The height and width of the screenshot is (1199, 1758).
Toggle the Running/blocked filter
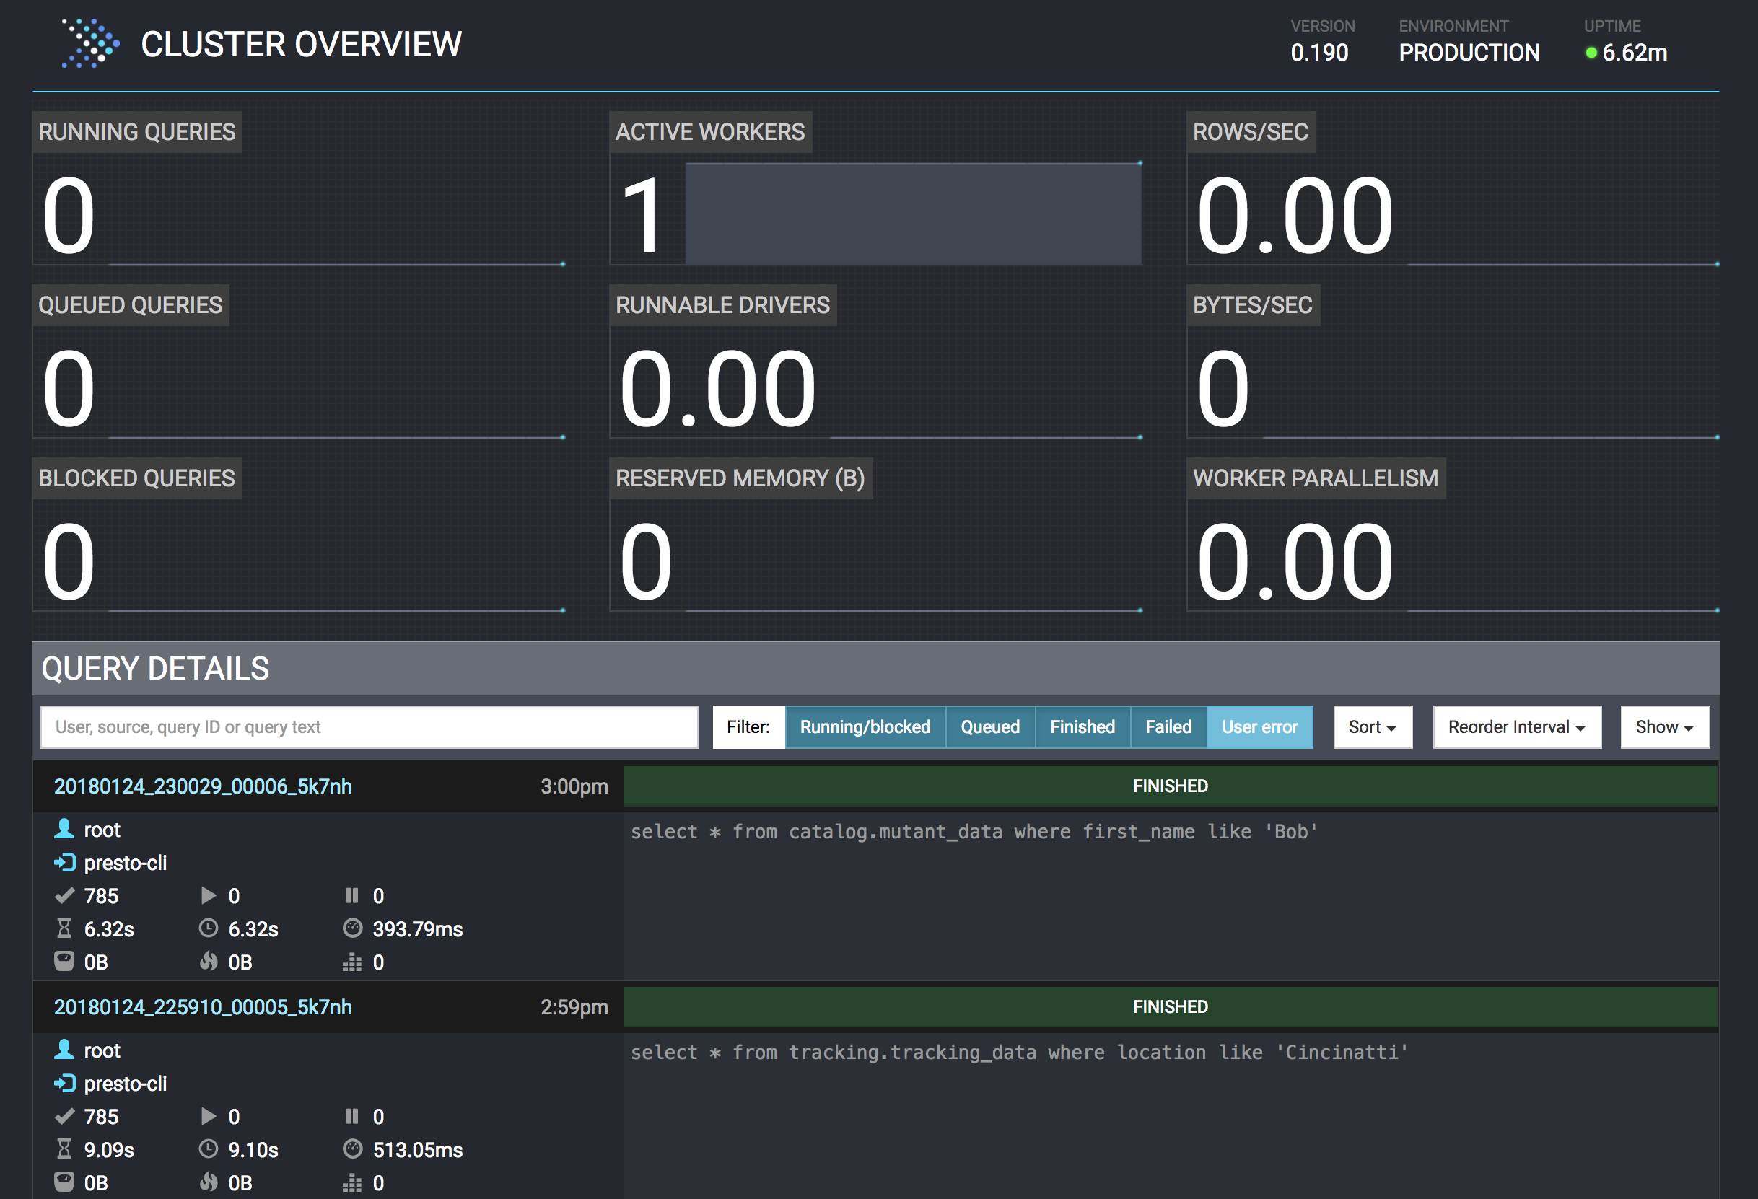pyautogui.click(x=865, y=727)
